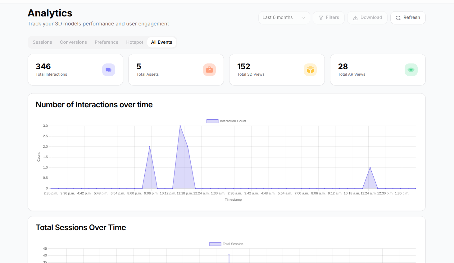The height and width of the screenshot is (263, 454).
Task: Click the Number of Interactions over time heading
Action: 94,105
